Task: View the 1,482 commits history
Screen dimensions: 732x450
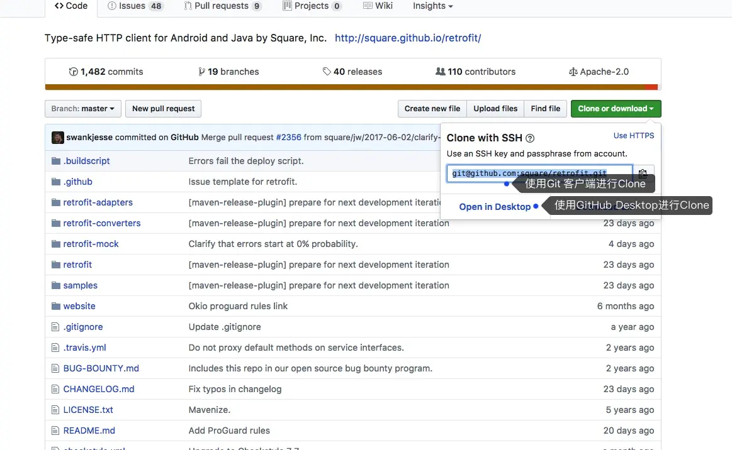Action: (x=106, y=72)
